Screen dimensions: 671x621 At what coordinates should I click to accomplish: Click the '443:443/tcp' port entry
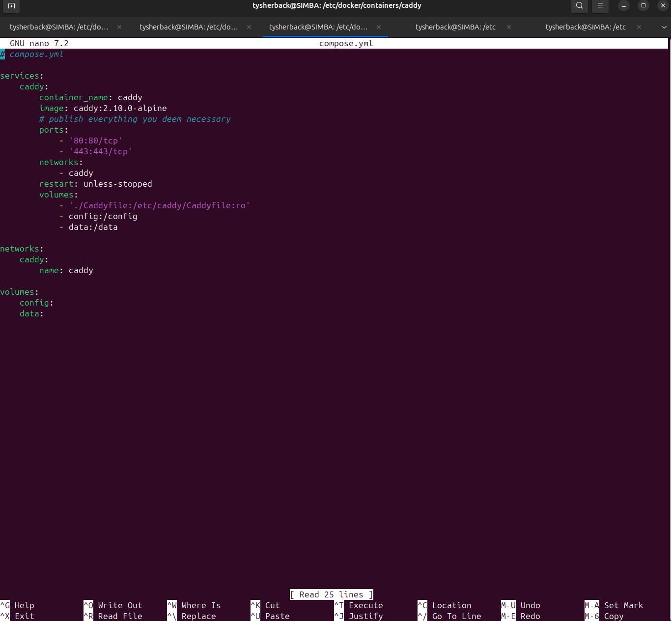[x=100, y=151]
